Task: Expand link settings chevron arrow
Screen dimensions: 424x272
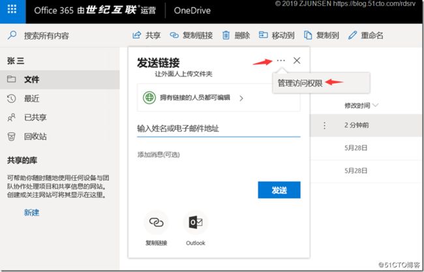Action: coord(241,98)
